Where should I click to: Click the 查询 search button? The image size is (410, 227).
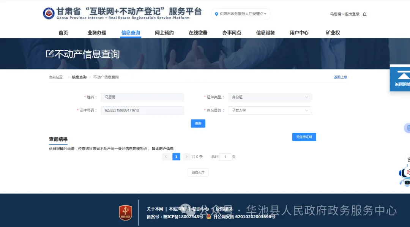(198, 123)
